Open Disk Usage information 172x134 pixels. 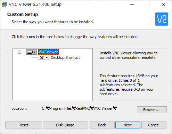click(65, 125)
